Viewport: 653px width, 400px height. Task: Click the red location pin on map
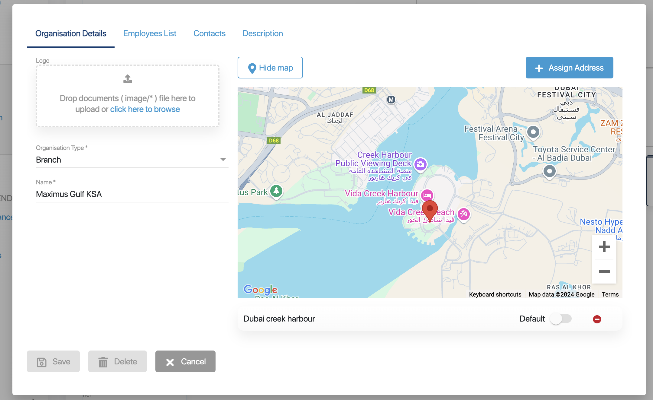[x=430, y=209]
